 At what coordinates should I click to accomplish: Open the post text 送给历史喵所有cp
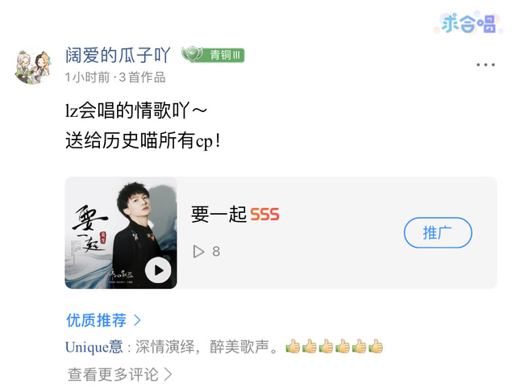click(143, 140)
